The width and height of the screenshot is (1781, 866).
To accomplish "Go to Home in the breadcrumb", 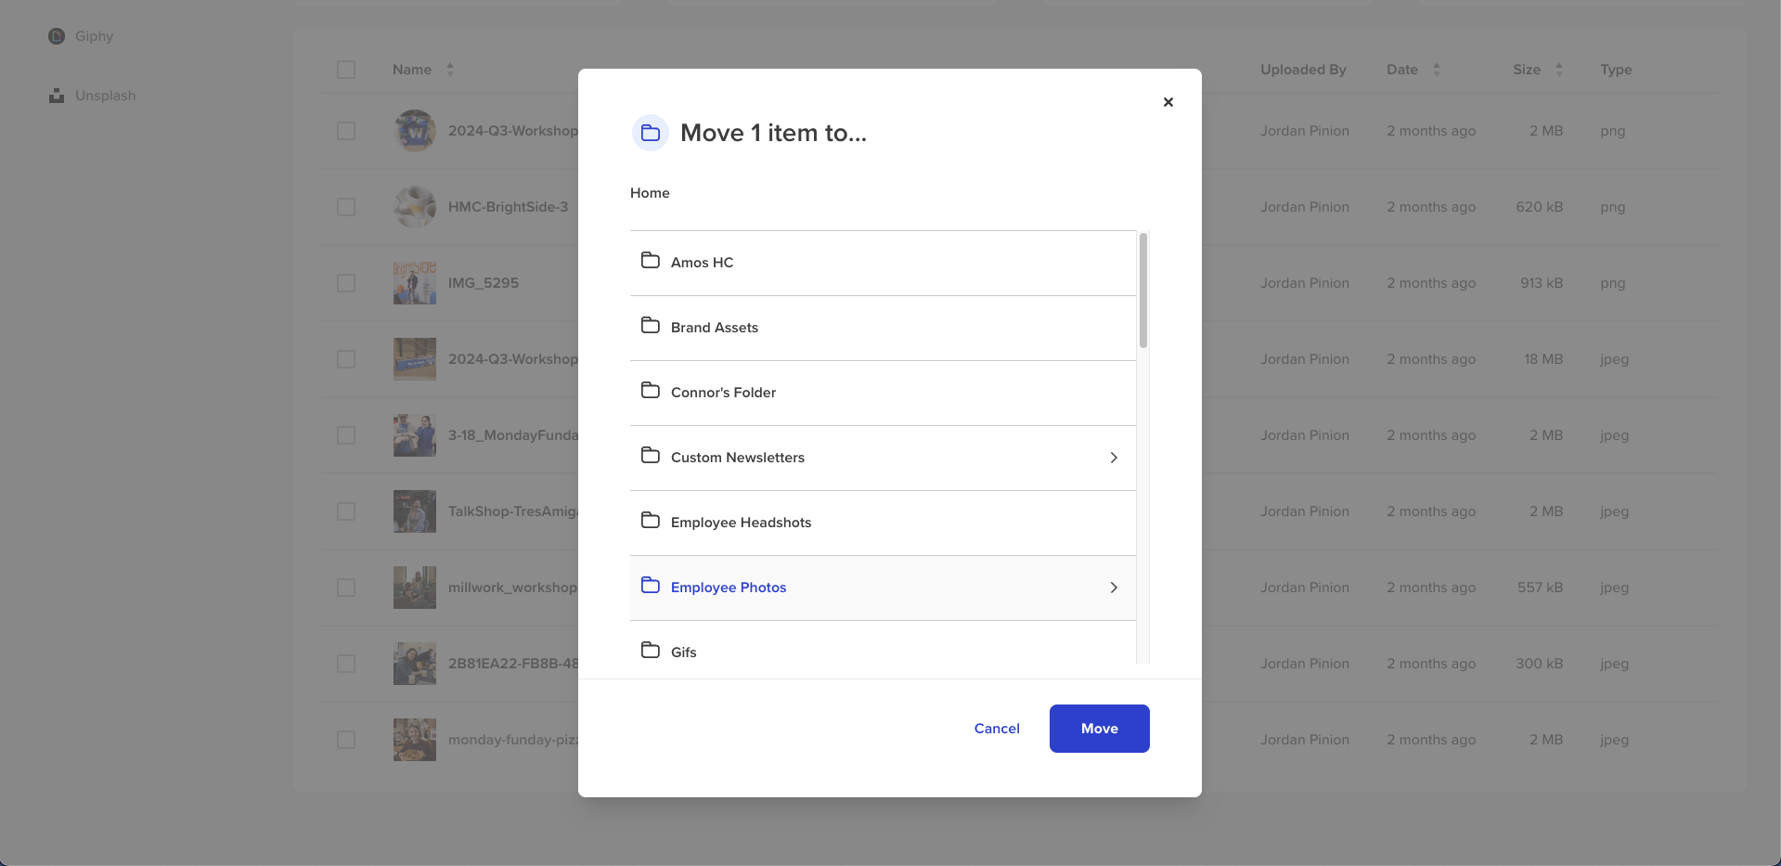I will [650, 193].
